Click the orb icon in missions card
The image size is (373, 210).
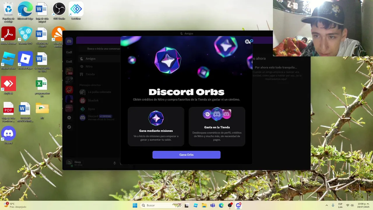click(x=156, y=118)
